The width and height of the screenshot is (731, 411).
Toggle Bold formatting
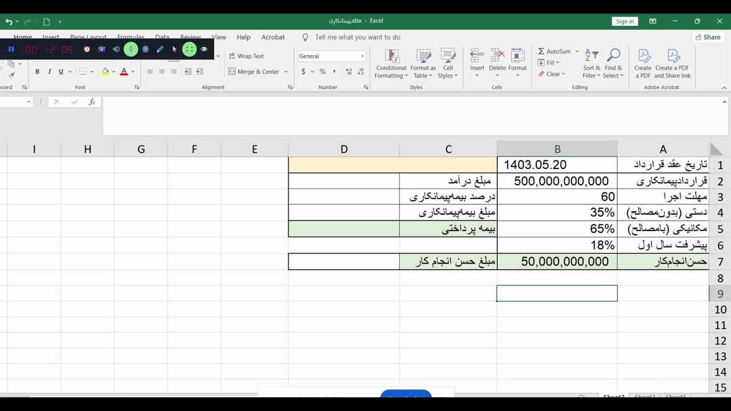(x=38, y=72)
